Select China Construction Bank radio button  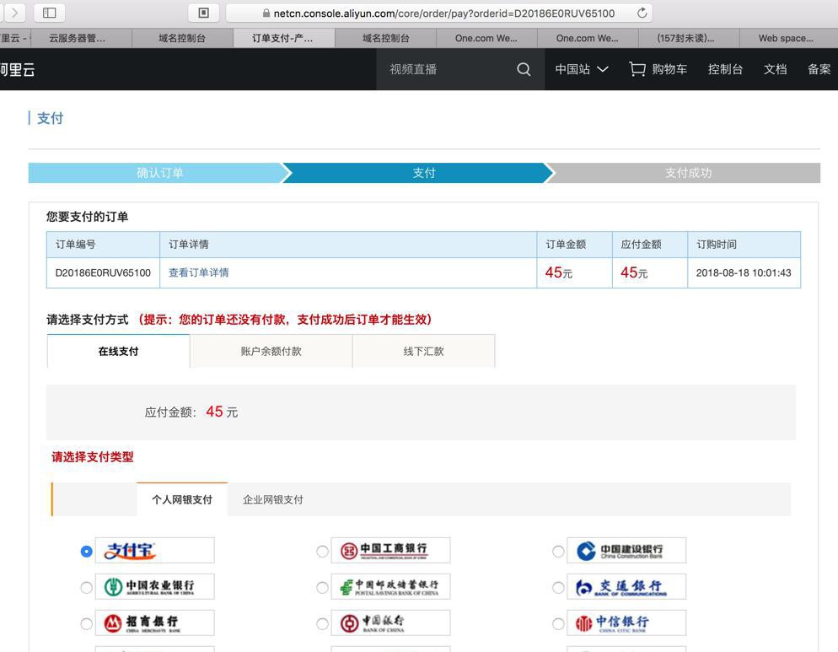click(558, 552)
